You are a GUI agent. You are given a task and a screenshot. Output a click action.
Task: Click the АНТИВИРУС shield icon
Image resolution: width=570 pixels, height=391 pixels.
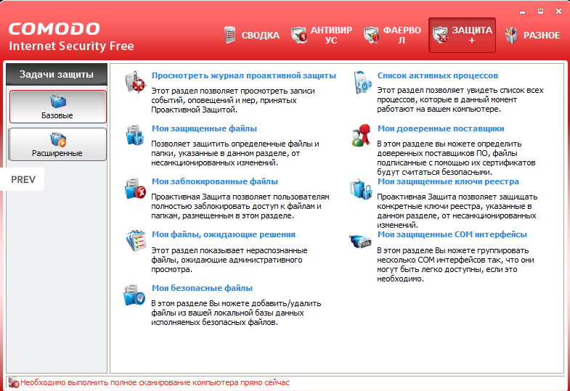[299, 35]
